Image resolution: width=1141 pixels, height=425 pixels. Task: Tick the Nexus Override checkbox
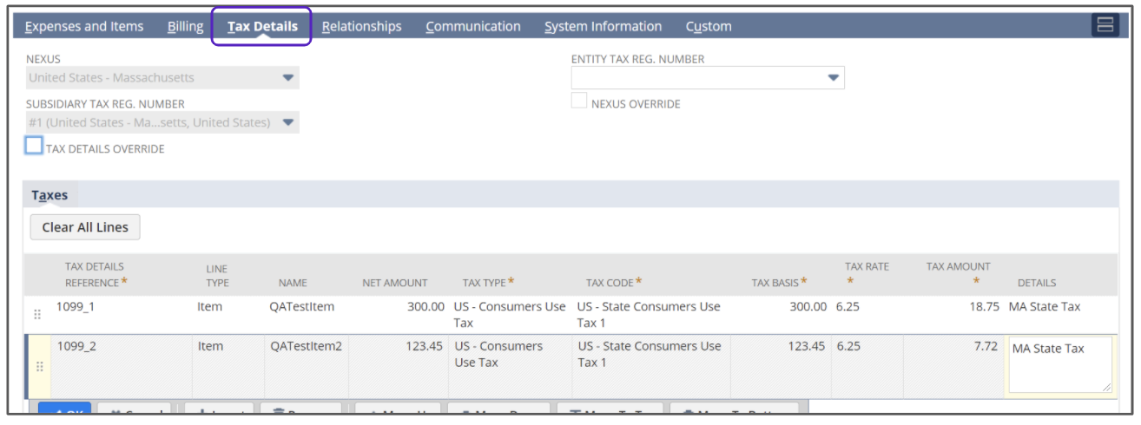click(x=579, y=101)
